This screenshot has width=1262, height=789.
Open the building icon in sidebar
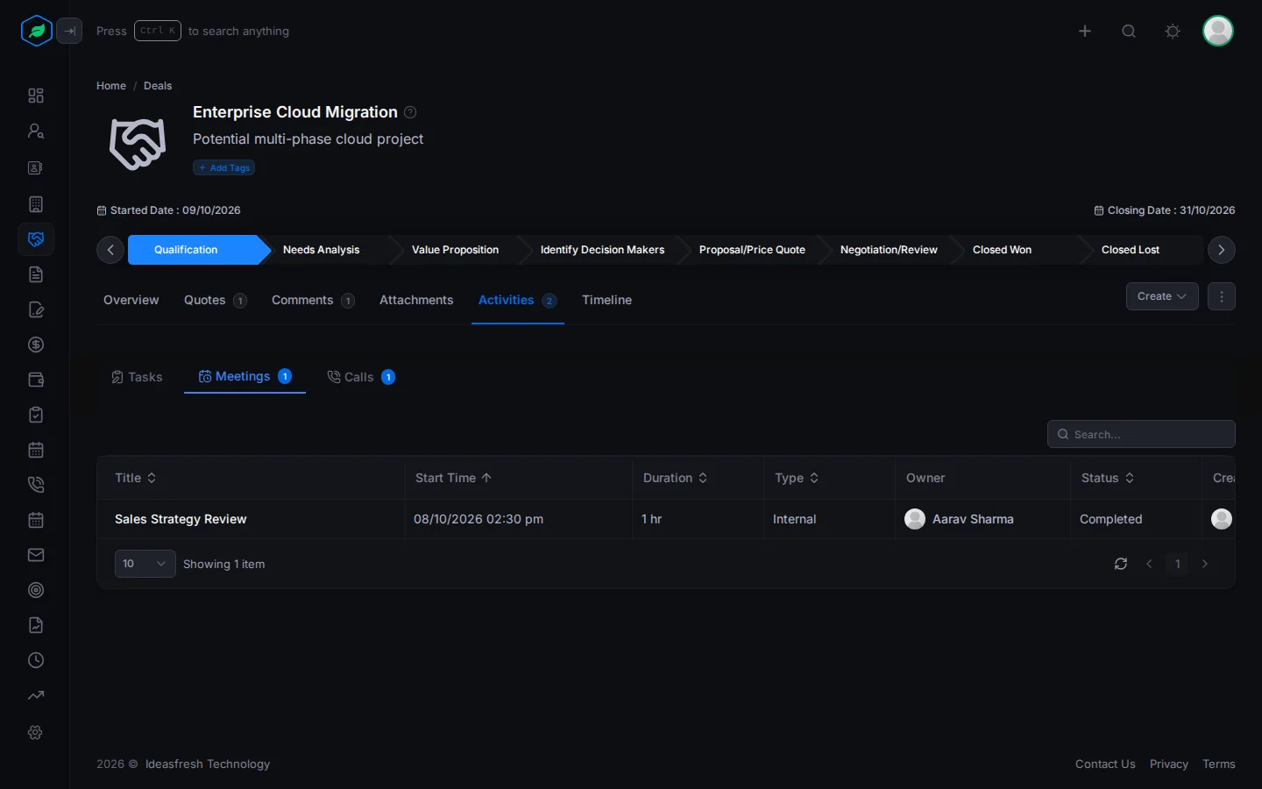coord(36,204)
